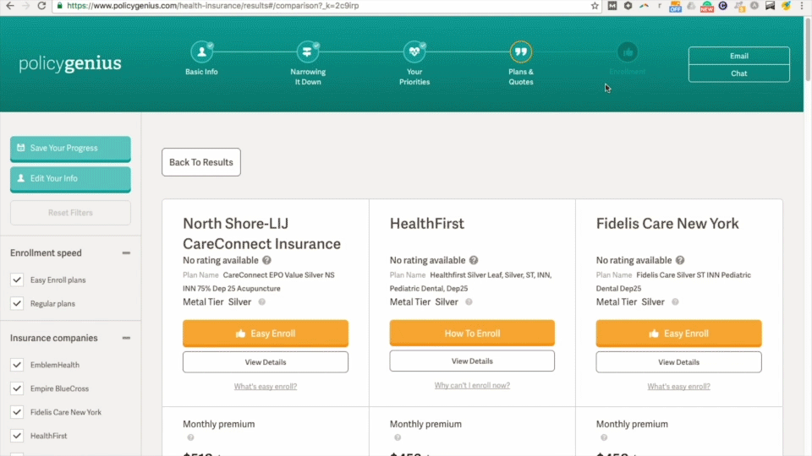Image resolution: width=812 pixels, height=456 pixels.
Task: Collapse the Insurance companies filter section
Action: pos(126,338)
